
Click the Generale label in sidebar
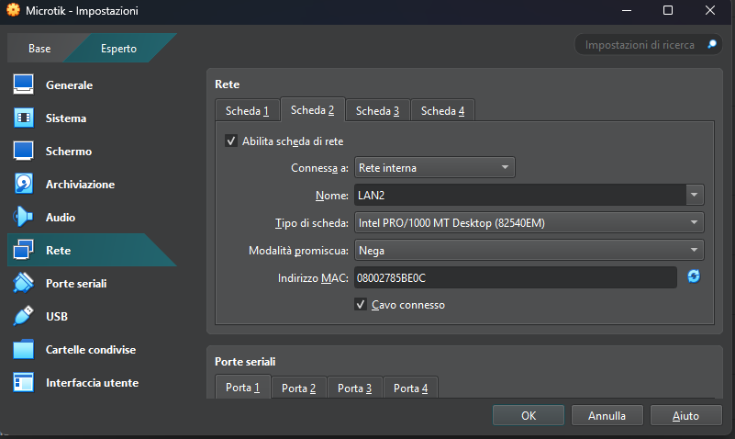point(70,84)
